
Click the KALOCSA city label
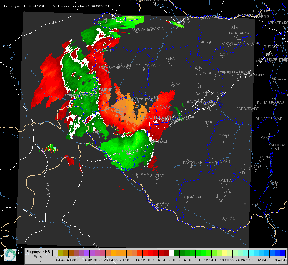277,145
